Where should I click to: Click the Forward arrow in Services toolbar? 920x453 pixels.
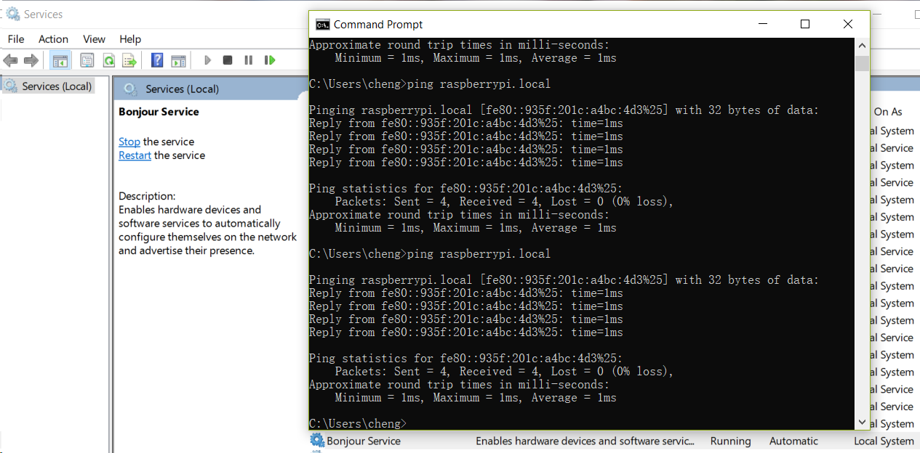point(31,60)
